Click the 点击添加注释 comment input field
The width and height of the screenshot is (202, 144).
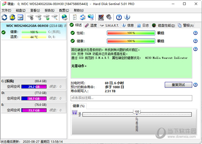coord(131,98)
